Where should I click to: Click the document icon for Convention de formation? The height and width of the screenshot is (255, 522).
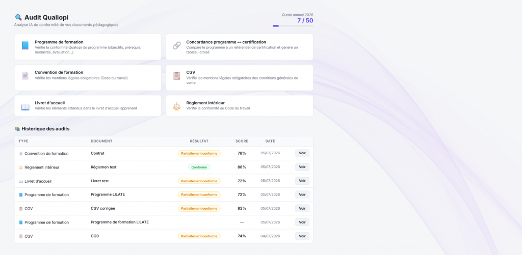coord(25,76)
